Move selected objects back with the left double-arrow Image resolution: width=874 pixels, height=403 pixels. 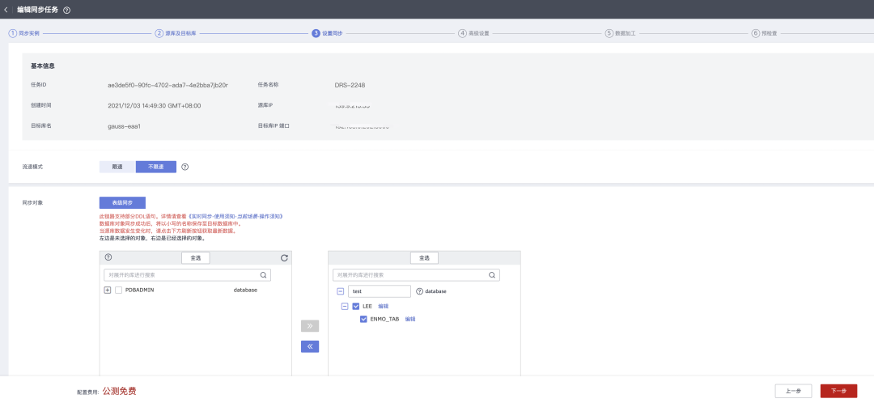310,346
